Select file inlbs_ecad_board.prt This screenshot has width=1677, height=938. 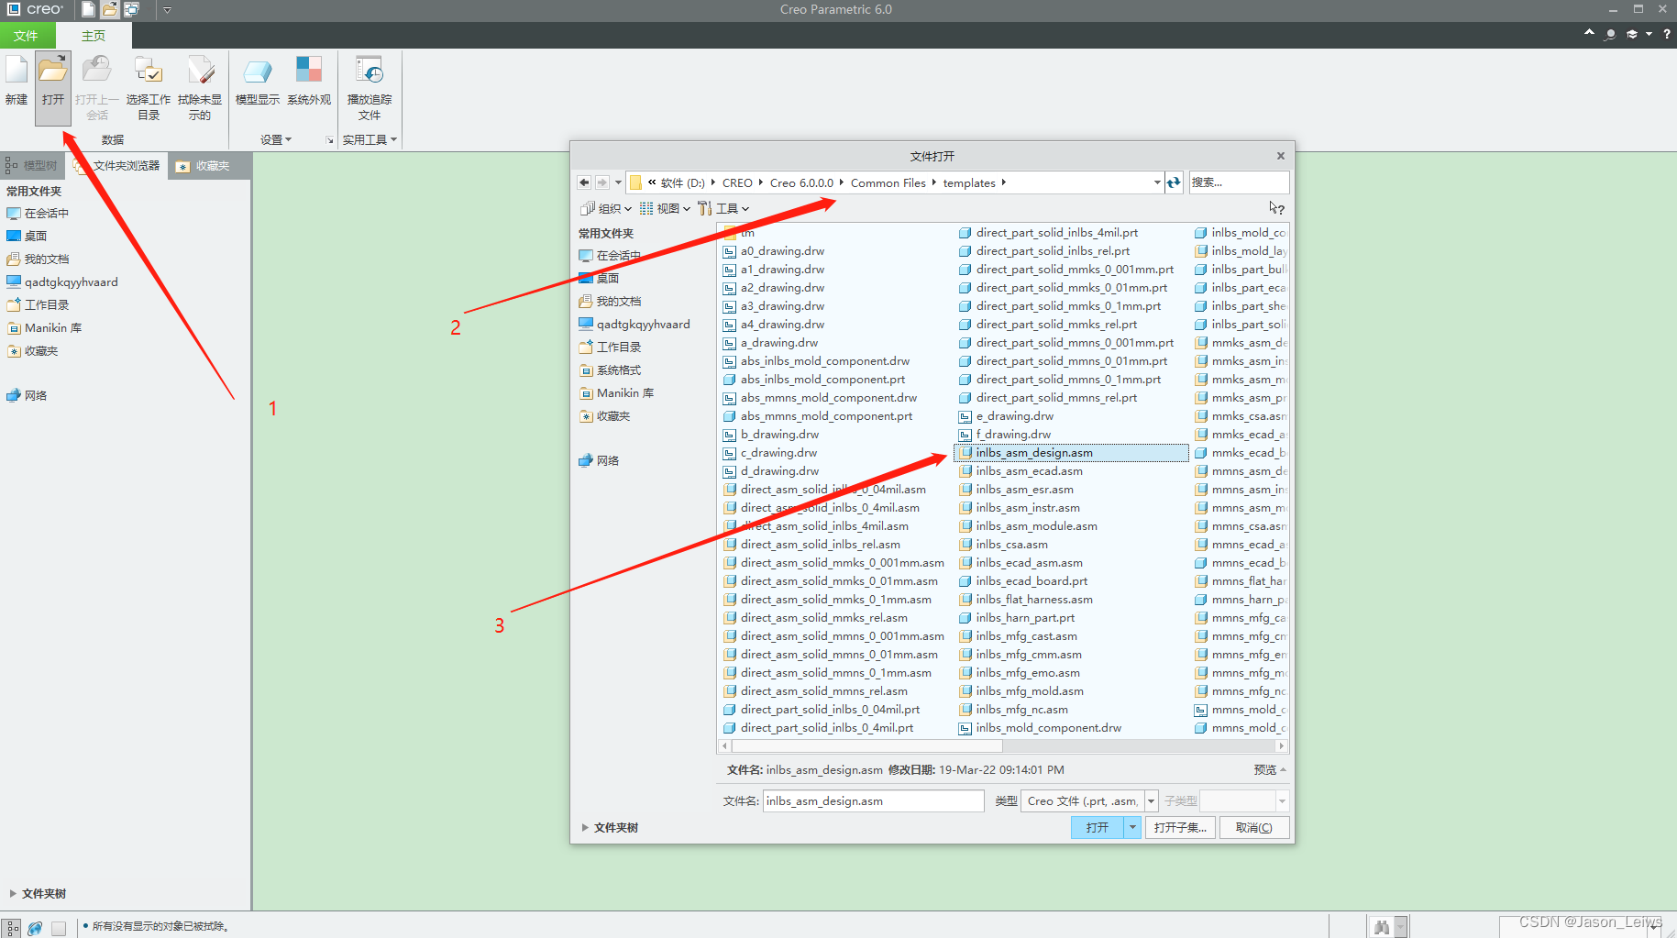click(1032, 580)
